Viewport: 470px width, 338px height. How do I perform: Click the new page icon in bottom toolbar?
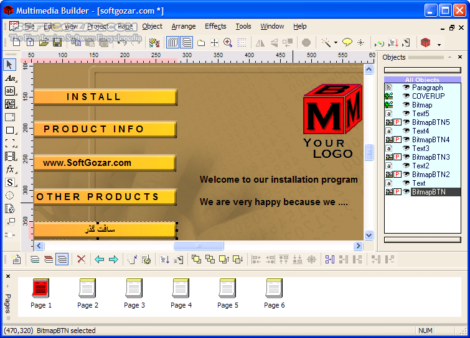tap(16, 259)
